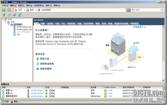Open the search scope dropdown icon

coord(129,10)
